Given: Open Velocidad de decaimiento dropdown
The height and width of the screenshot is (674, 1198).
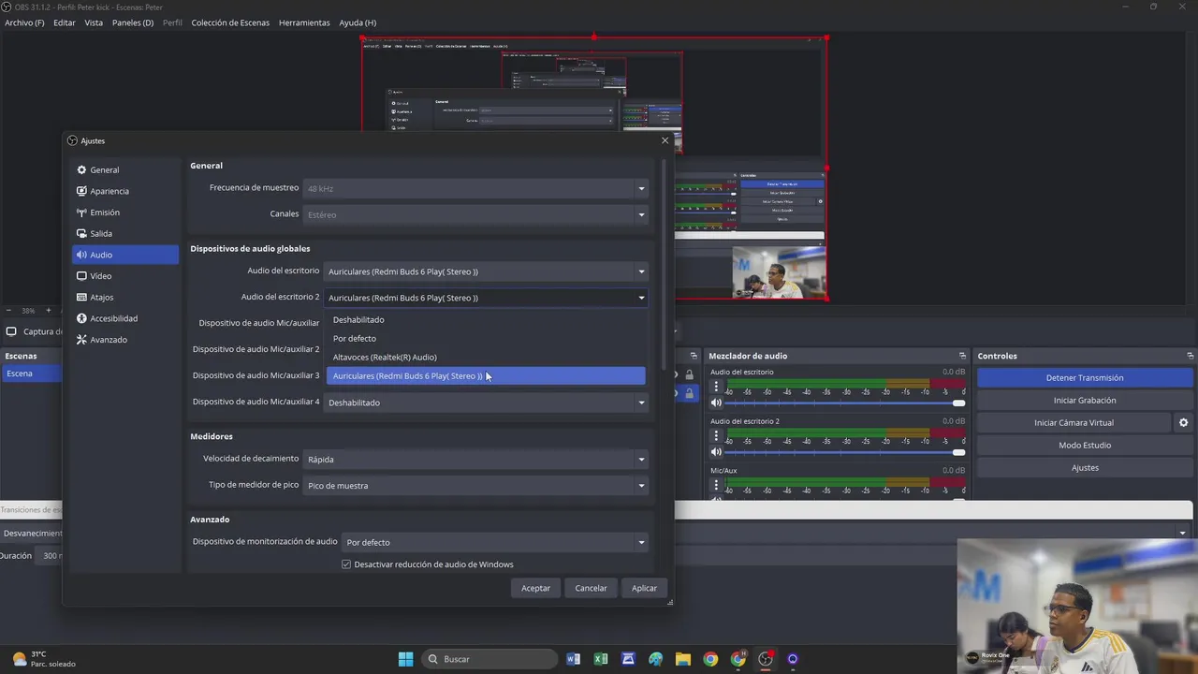Looking at the screenshot, I should (x=476, y=460).
